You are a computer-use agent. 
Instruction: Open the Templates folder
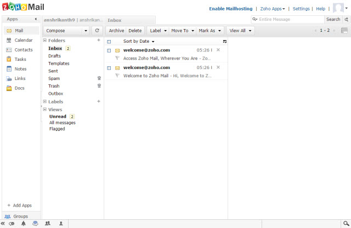coord(59,64)
